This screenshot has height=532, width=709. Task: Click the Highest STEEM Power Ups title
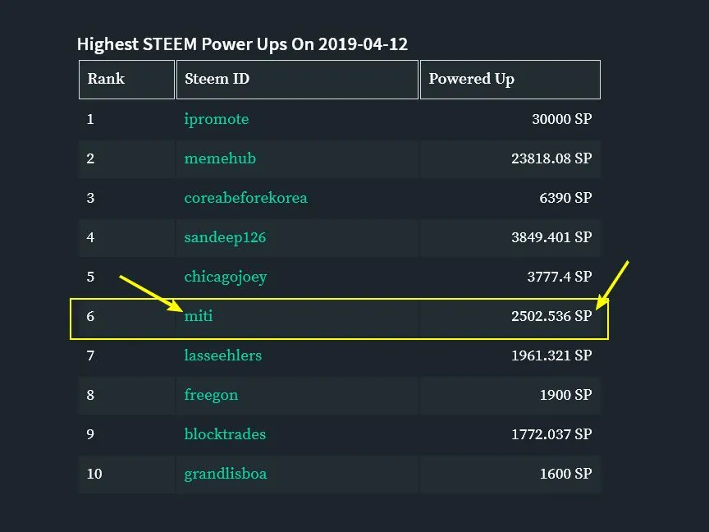pyautogui.click(x=242, y=44)
